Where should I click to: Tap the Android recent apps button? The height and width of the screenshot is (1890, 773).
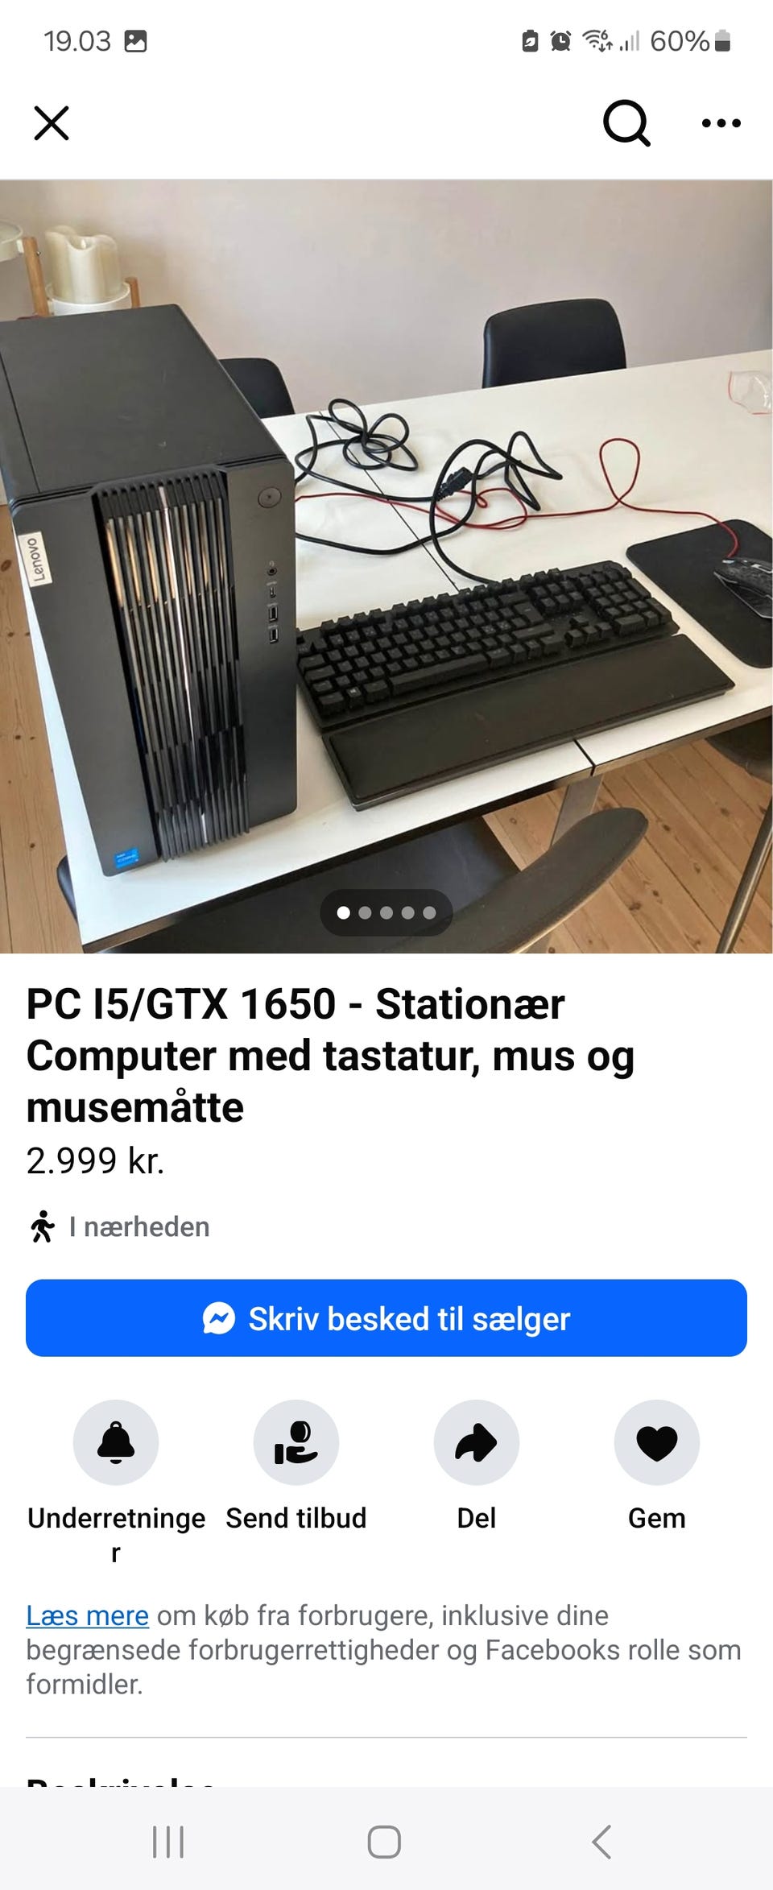coord(168,1842)
